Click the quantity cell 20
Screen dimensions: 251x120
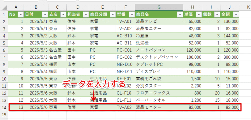[211, 93]
